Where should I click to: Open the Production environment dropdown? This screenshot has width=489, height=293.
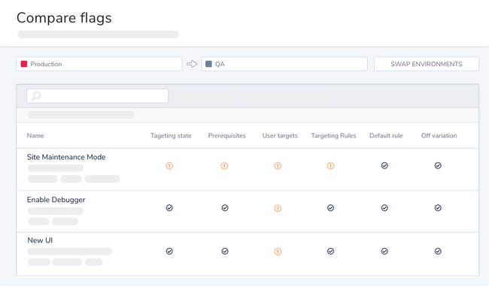coord(99,64)
